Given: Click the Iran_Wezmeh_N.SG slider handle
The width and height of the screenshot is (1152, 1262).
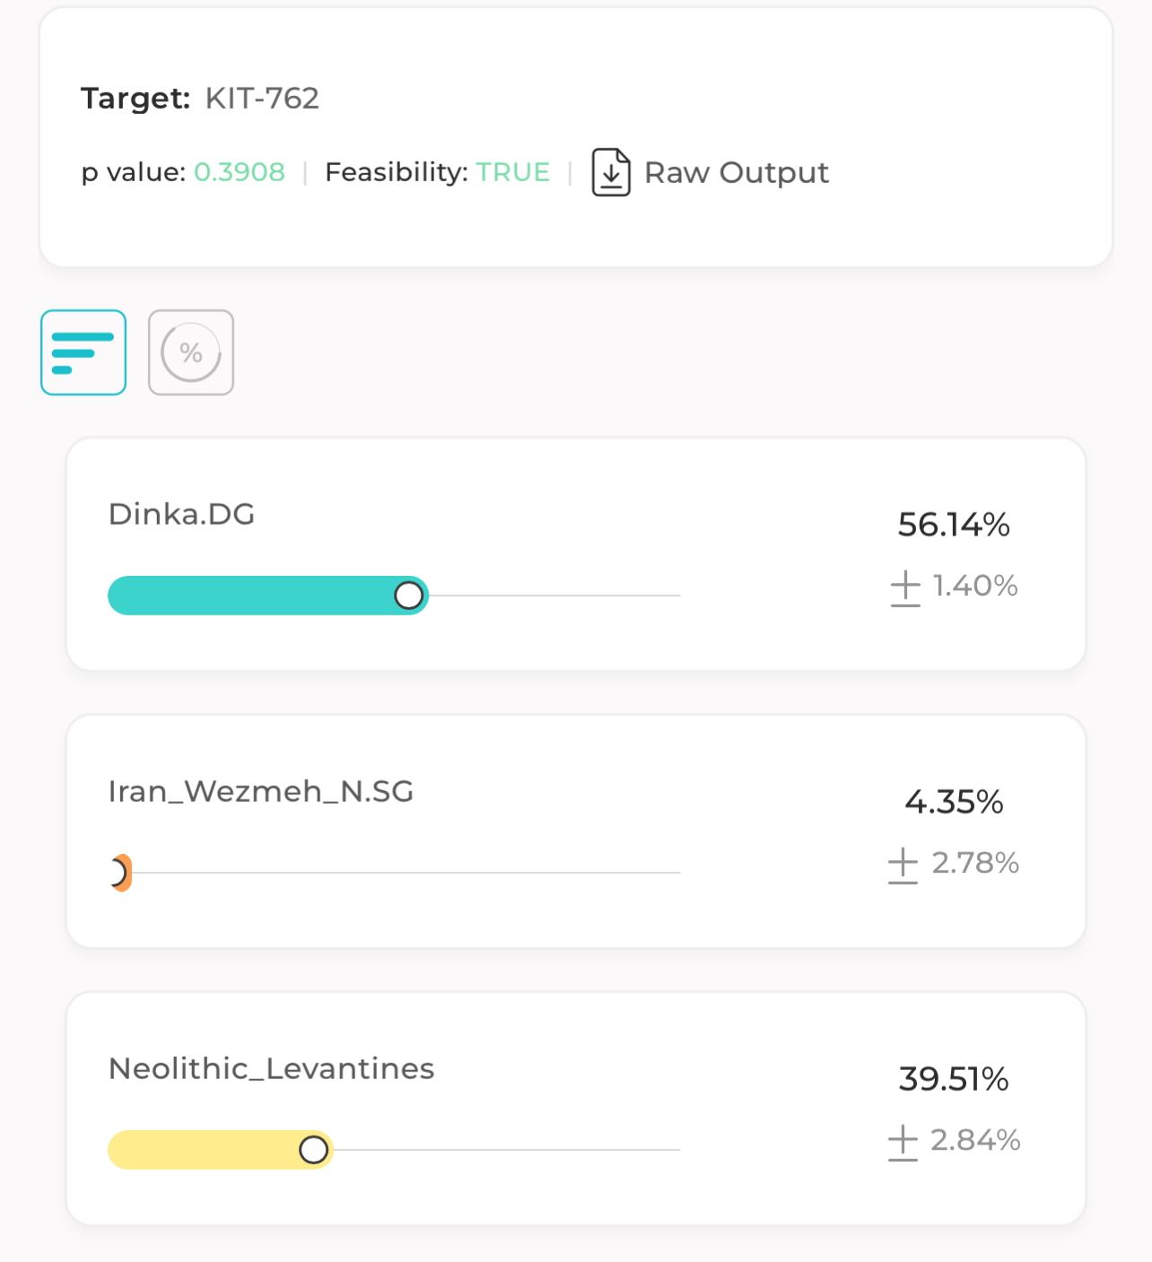Looking at the screenshot, I should tap(118, 873).
